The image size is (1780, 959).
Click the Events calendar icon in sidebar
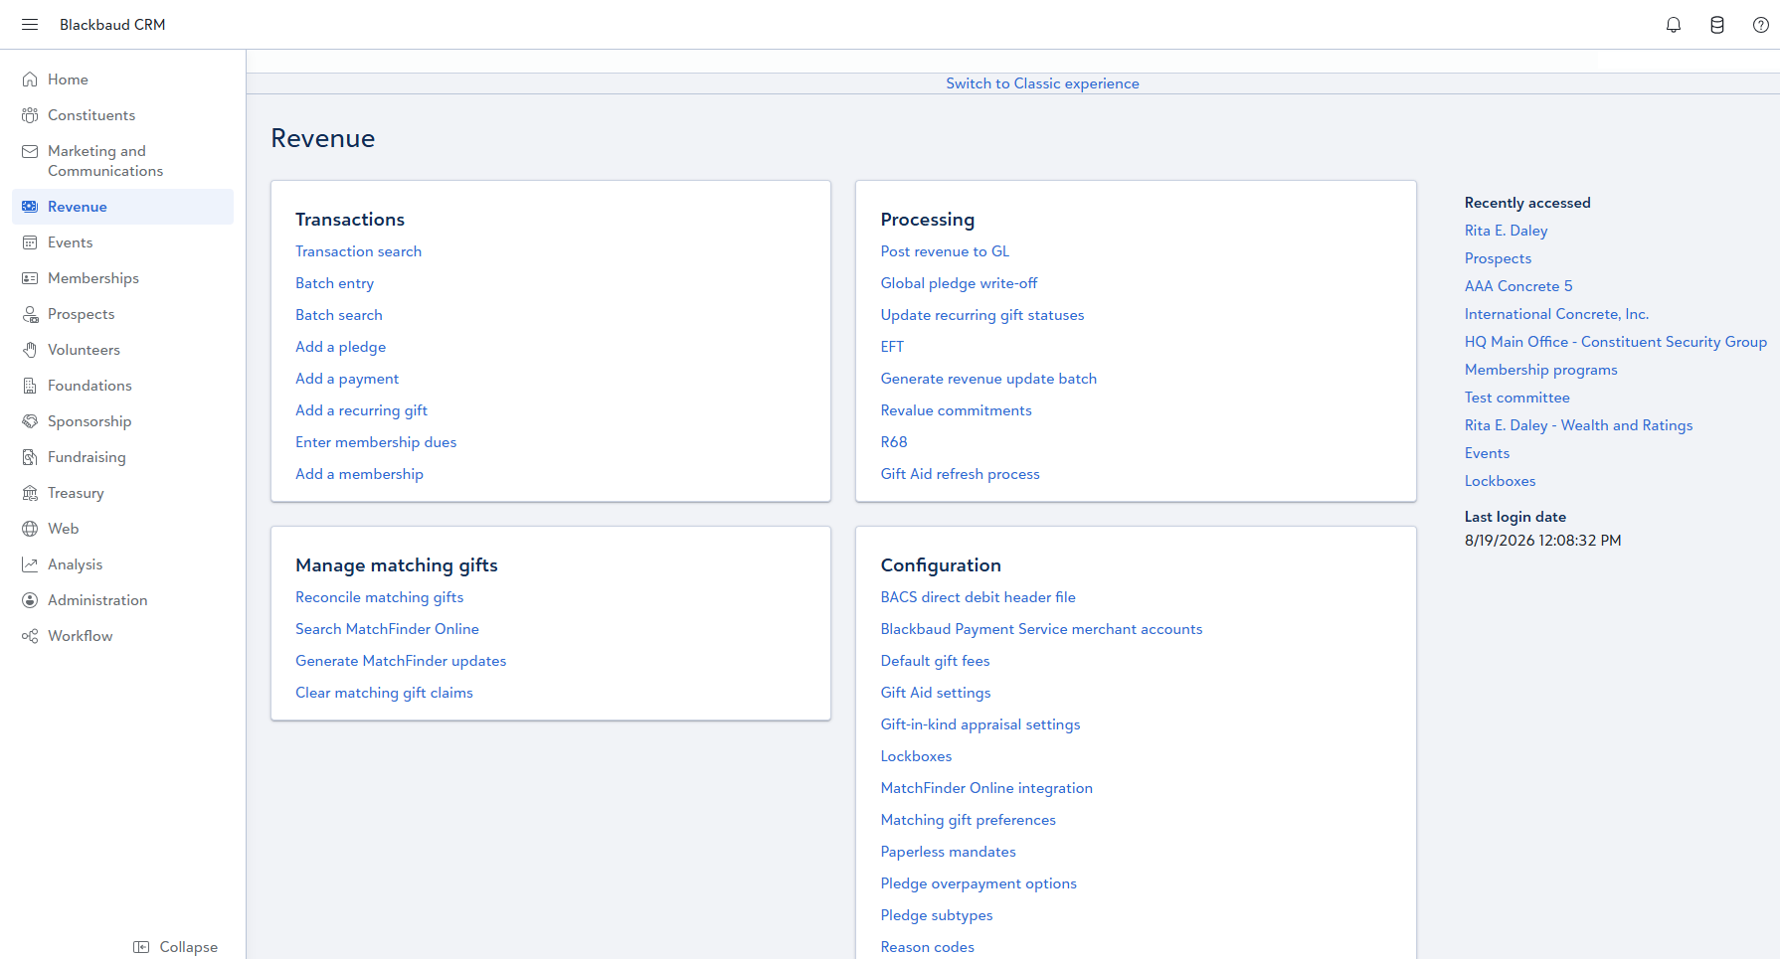pyautogui.click(x=30, y=242)
